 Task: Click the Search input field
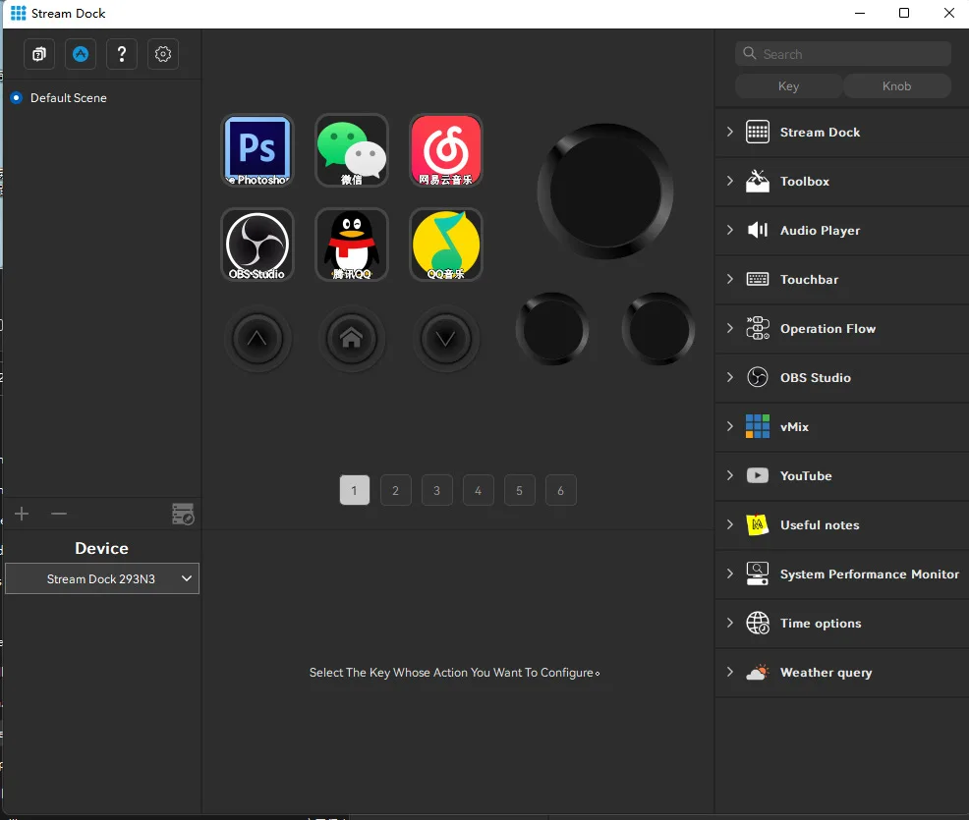(843, 54)
